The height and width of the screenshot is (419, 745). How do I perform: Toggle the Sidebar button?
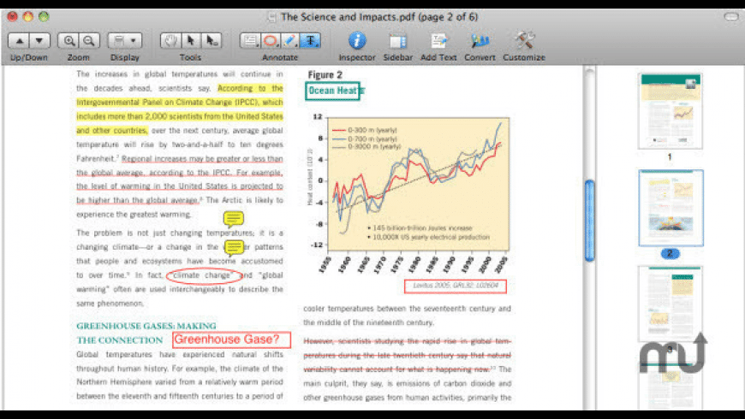pos(398,42)
